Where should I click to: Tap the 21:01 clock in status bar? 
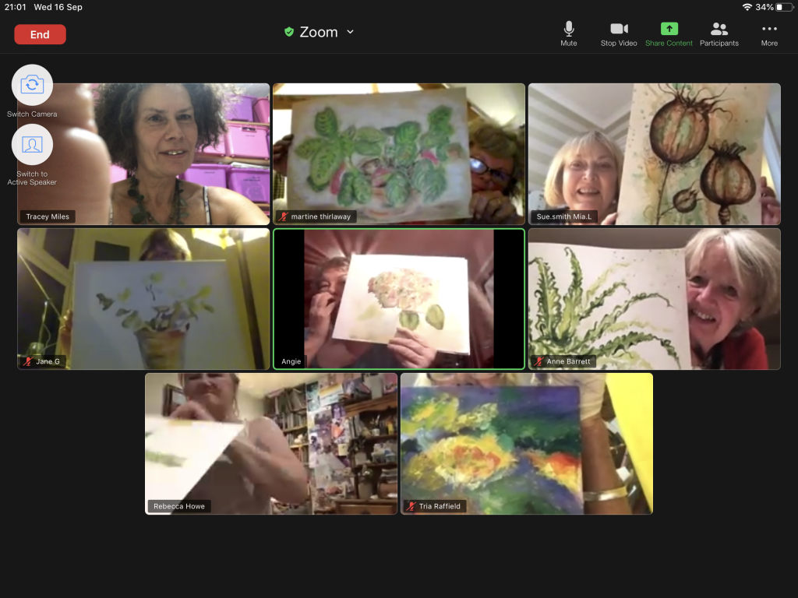16,7
